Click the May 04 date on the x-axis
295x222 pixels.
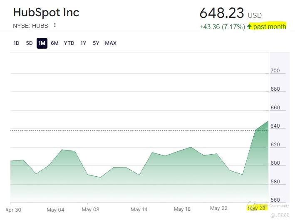point(55,210)
